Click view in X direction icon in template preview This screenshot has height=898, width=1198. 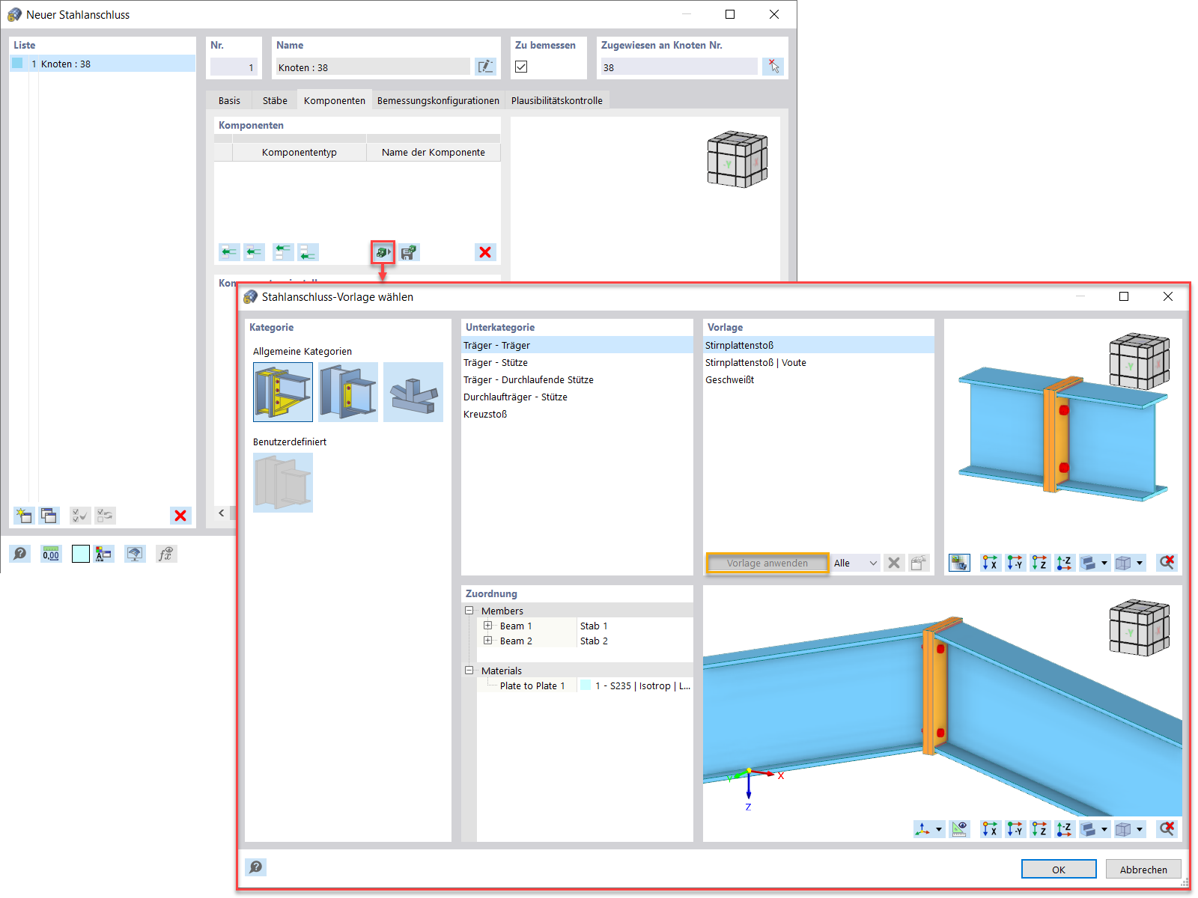coord(990,563)
